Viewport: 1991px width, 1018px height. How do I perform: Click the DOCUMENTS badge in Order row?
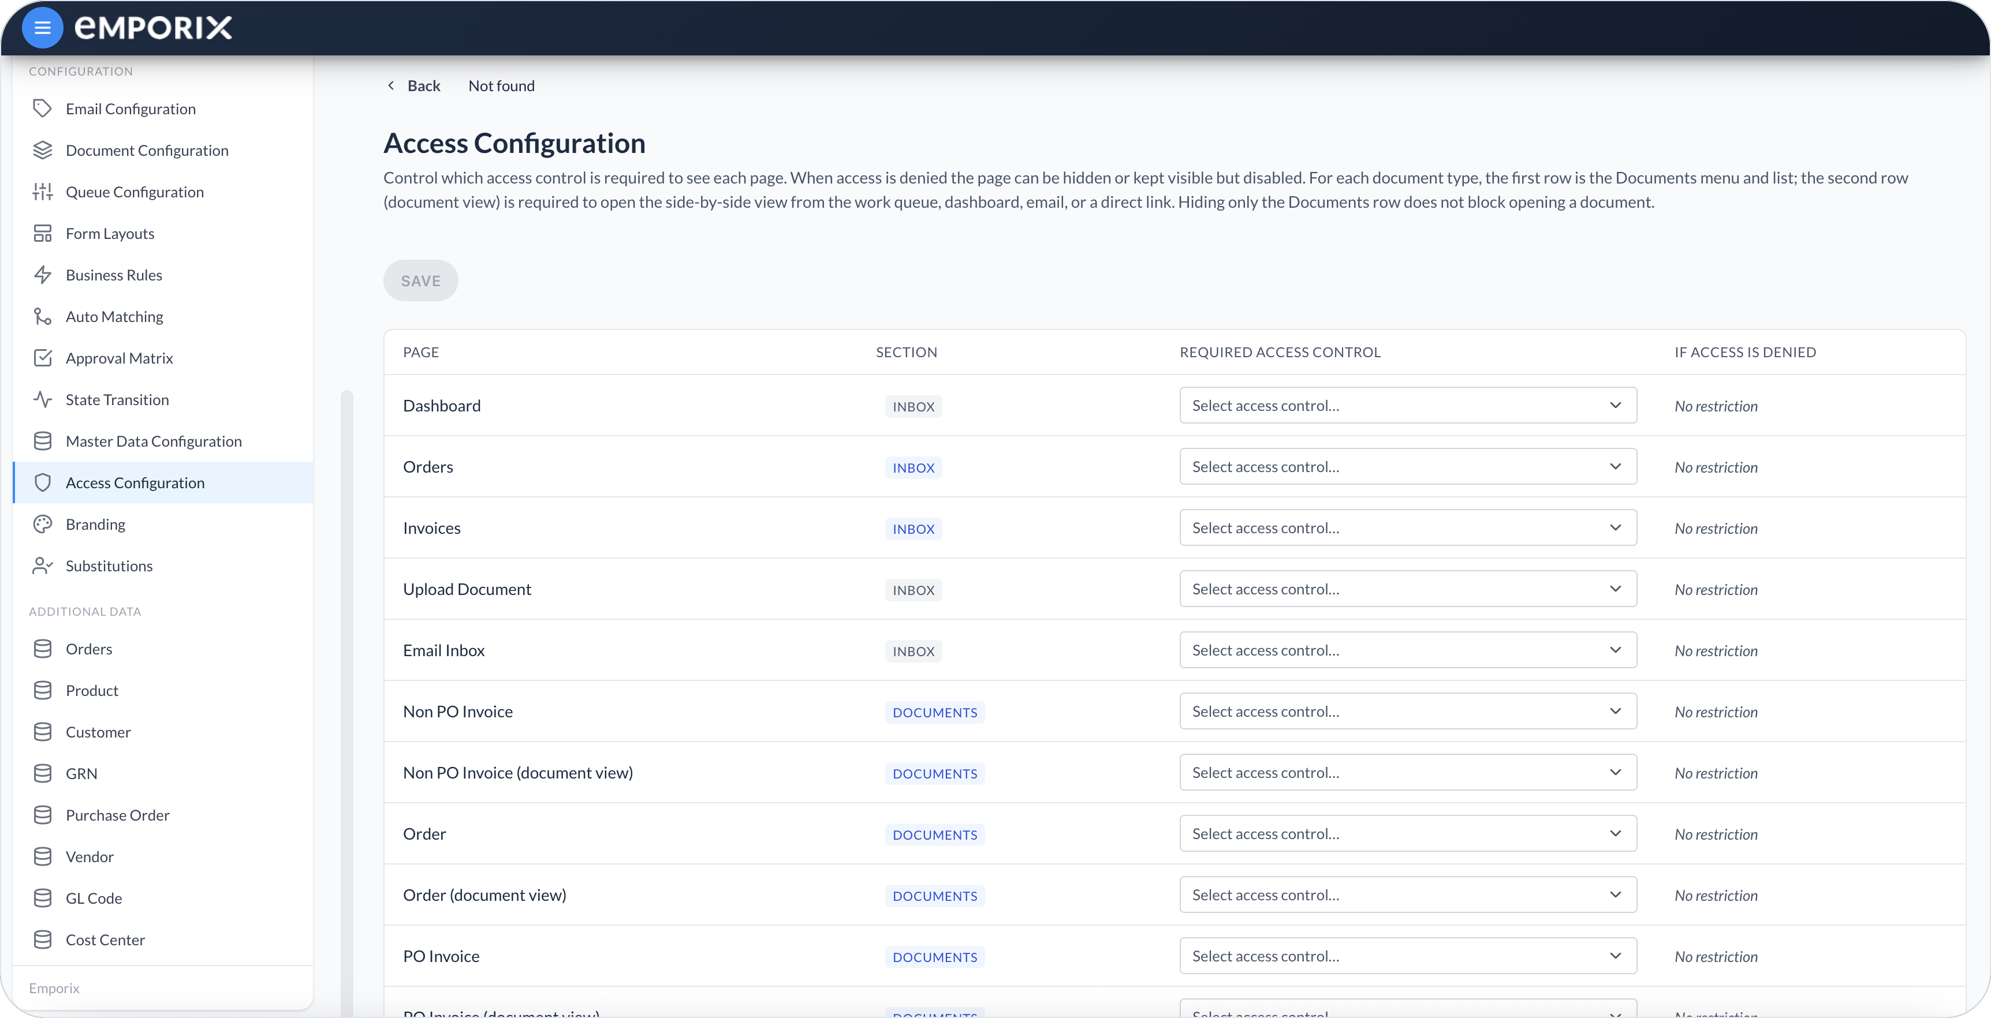934,835
